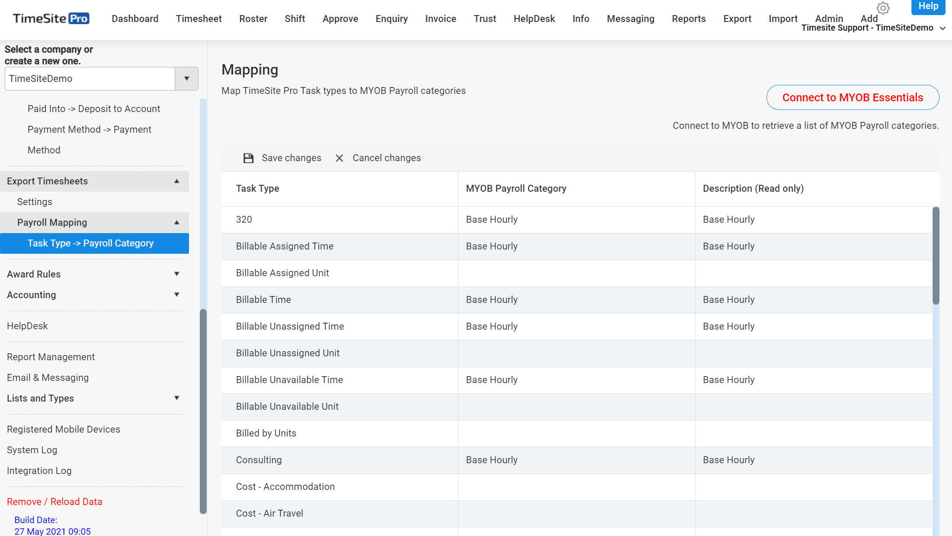Click the Cost - Accommodation task type
The height and width of the screenshot is (536, 952).
[x=285, y=487]
